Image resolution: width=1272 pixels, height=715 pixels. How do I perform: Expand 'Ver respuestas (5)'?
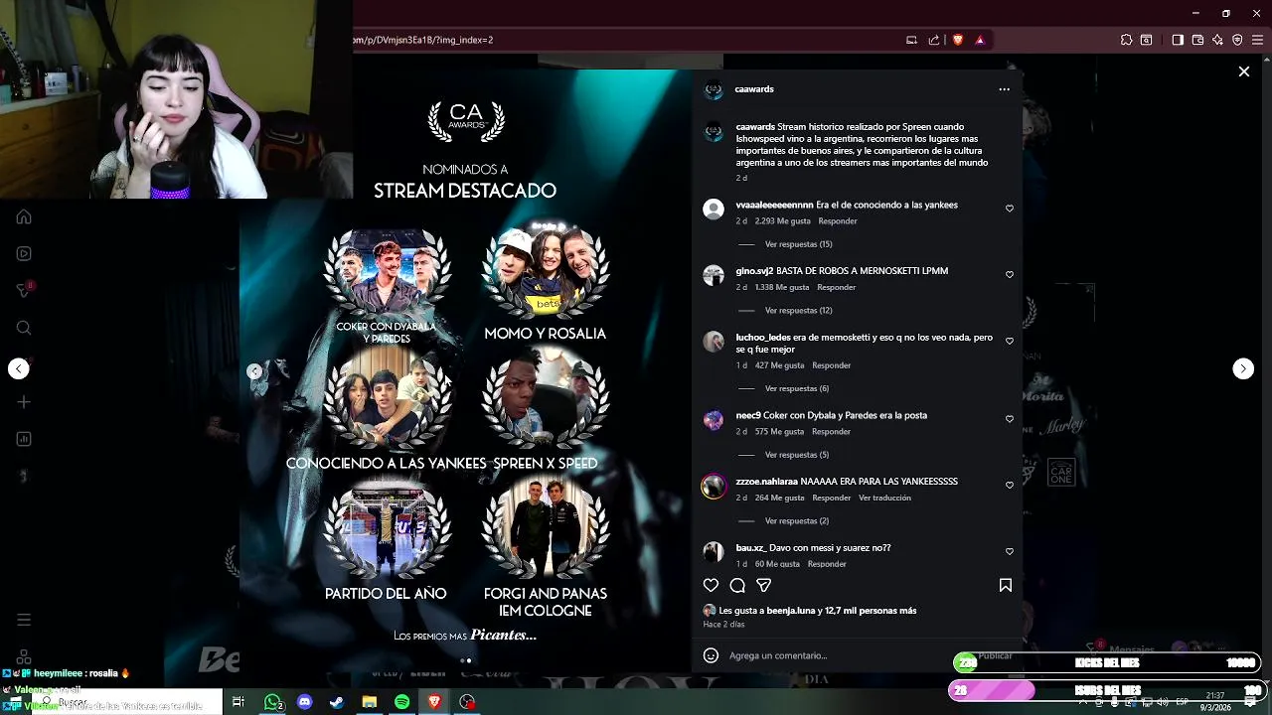pos(797,455)
